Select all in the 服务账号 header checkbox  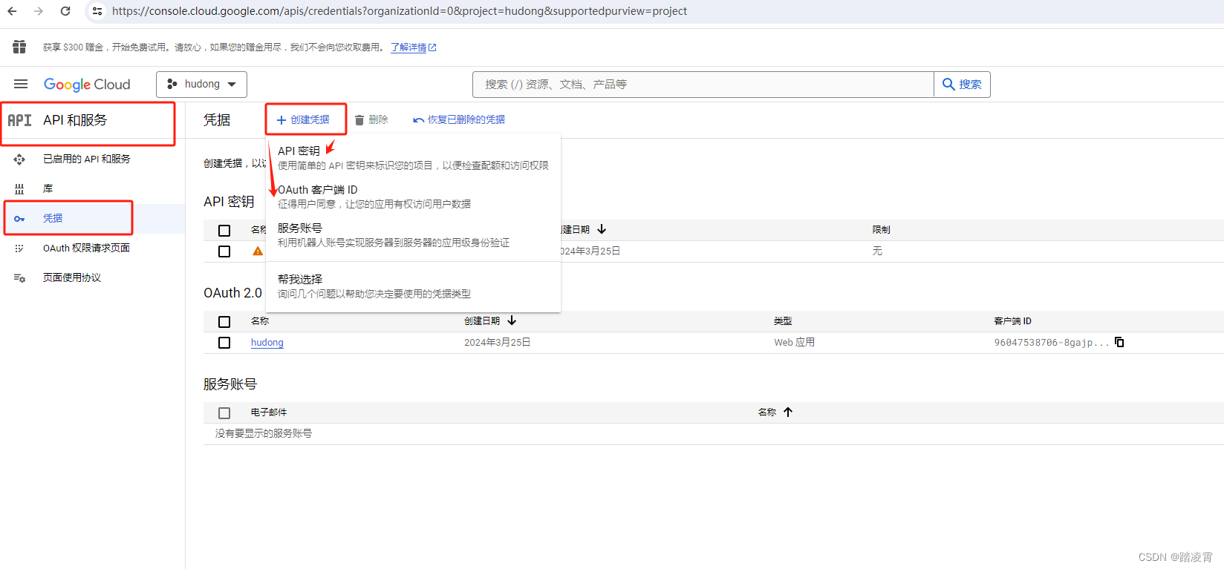point(224,413)
